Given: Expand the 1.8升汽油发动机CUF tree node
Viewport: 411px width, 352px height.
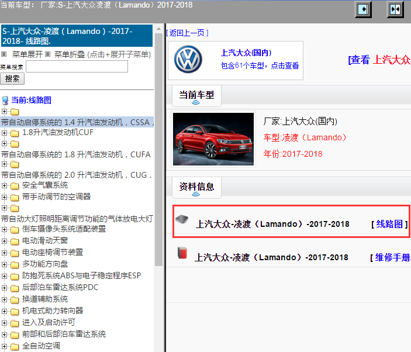Looking at the screenshot, I should pyautogui.click(x=4, y=133).
